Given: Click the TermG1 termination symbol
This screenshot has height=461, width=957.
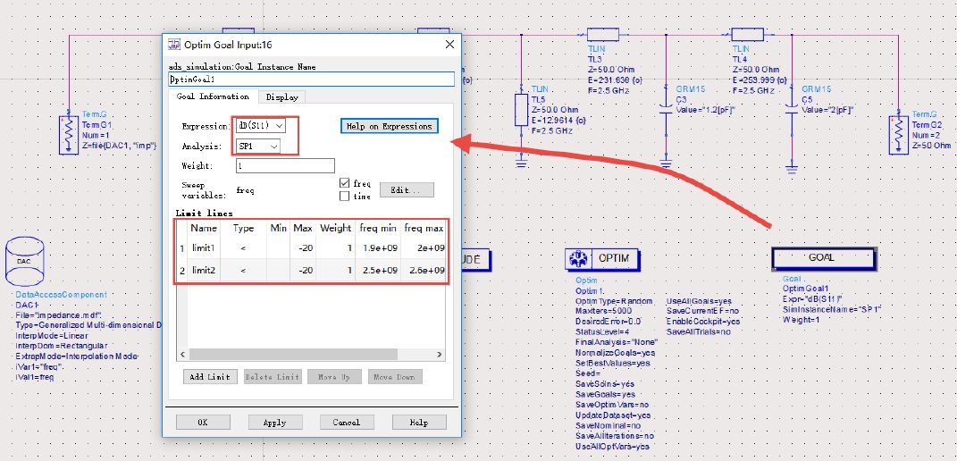Looking at the screenshot, I should point(68,134).
